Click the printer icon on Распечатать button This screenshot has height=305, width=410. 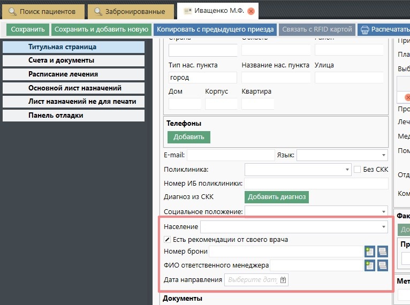tap(365, 30)
